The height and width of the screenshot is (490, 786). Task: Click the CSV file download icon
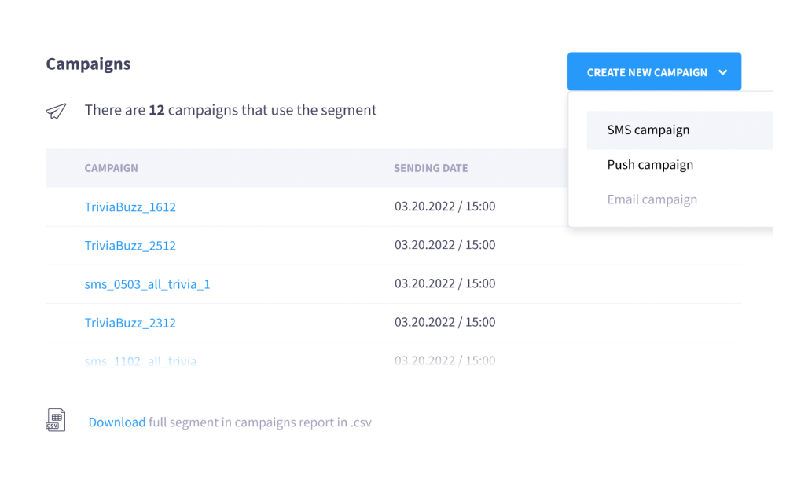(56, 420)
